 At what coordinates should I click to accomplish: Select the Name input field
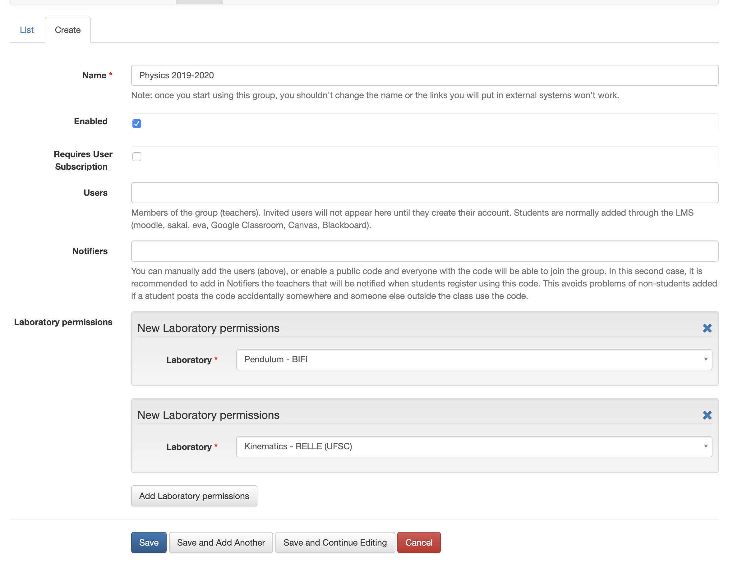click(x=425, y=75)
